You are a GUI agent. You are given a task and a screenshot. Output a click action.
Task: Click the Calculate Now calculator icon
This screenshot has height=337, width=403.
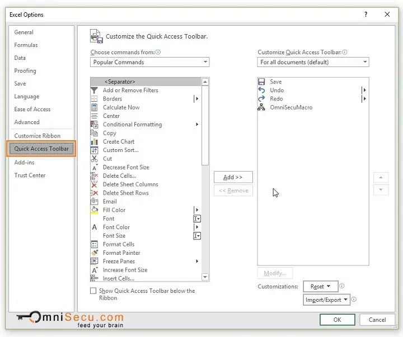(95, 107)
